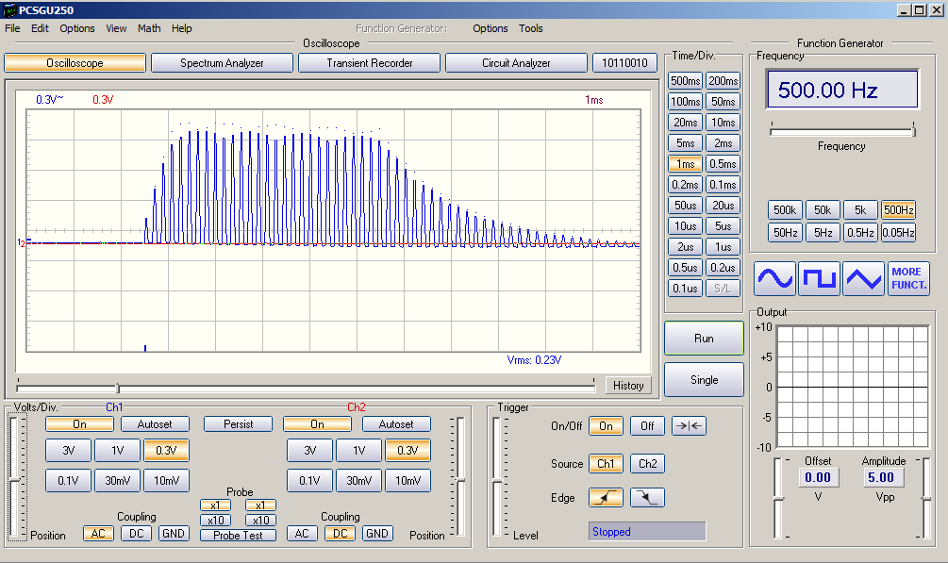Image resolution: width=948 pixels, height=563 pixels.
Task: Click the Single capture button
Action: point(704,380)
